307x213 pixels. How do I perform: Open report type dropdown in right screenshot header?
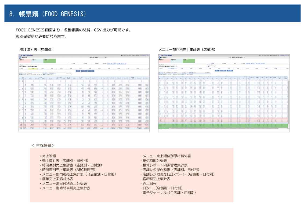tap(237, 58)
